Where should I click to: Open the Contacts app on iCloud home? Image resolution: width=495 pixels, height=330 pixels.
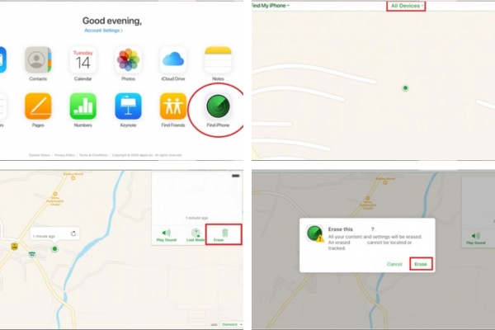tap(38, 60)
